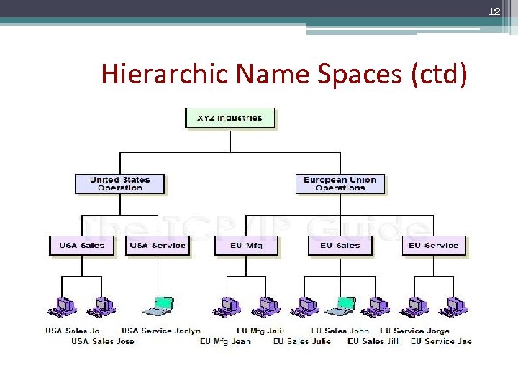
Task: Click the 'EU Sales Julie' text label
Action: 302,341
